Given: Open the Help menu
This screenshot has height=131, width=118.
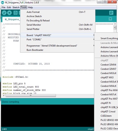Looking at the screenshot, I should [30, 7].
